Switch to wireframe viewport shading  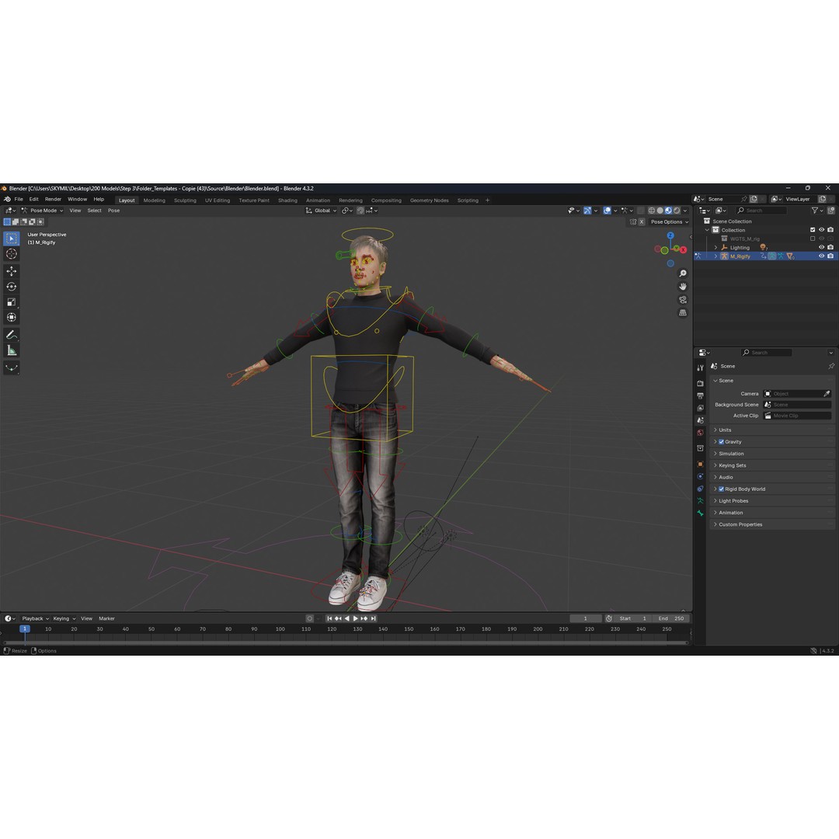[652, 211]
